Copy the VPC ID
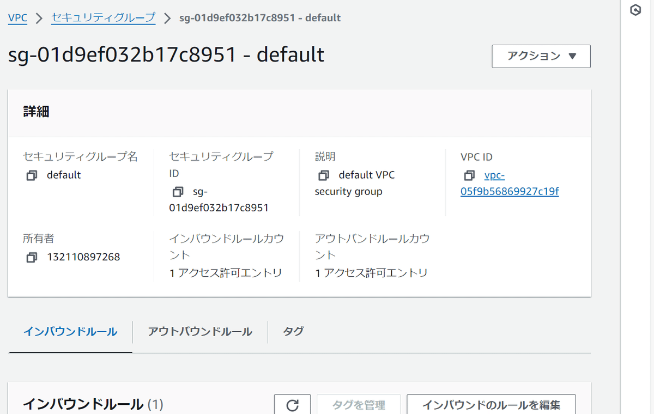Viewport: 654px width, 414px height. coord(469,175)
